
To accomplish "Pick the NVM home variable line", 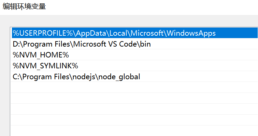I will click(x=41, y=55).
